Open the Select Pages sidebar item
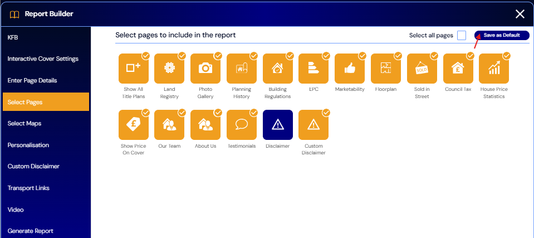Screen dimensions: 534x238 46,101
